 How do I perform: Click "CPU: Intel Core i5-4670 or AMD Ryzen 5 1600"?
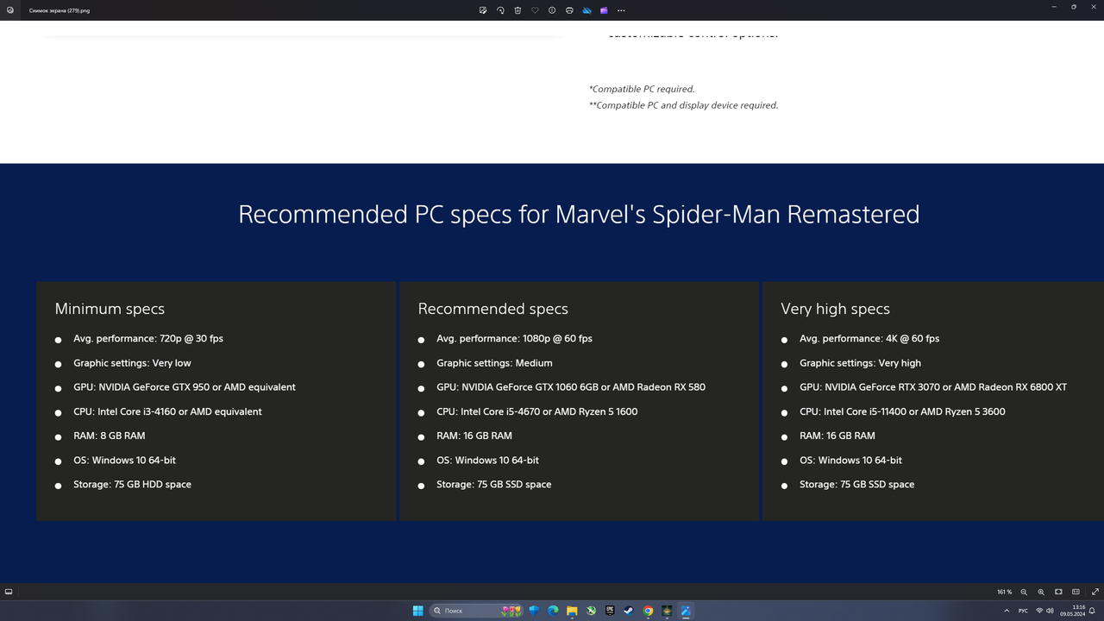[x=536, y=411]
